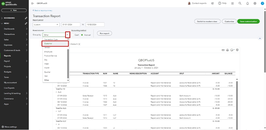Viewport: 266px width, 130px height.
Task: Open the report settings gear icon
Action: click(x=237, y=50)
